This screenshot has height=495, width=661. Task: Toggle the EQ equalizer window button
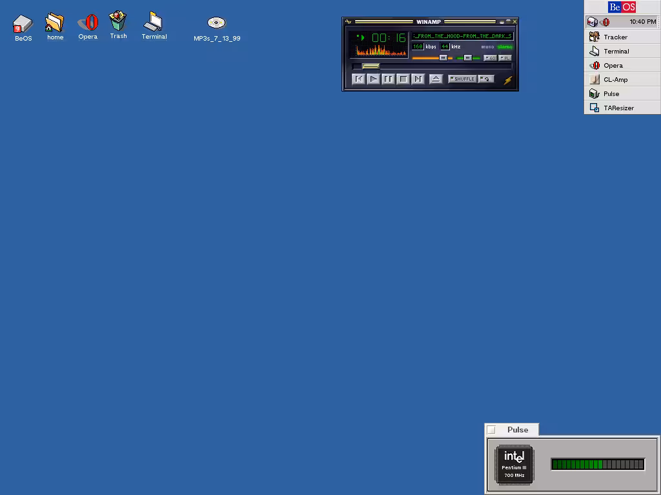(490, 58)
